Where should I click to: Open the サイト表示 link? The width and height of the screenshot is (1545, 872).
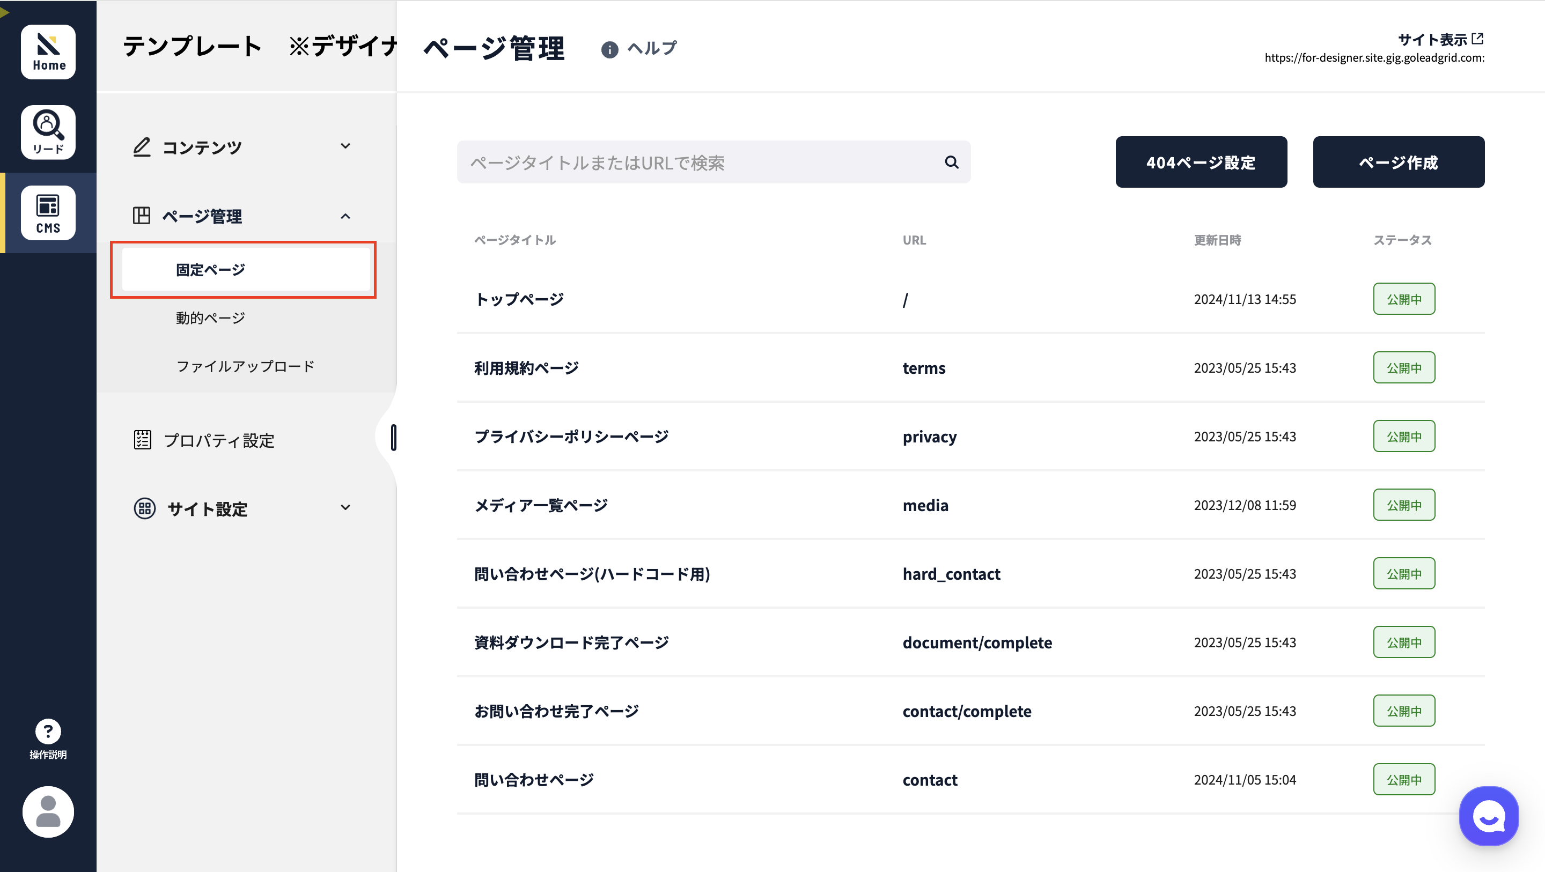1432,40
